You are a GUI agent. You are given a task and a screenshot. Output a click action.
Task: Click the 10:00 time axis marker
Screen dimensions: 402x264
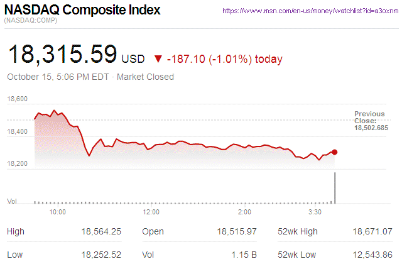(57, 212)
